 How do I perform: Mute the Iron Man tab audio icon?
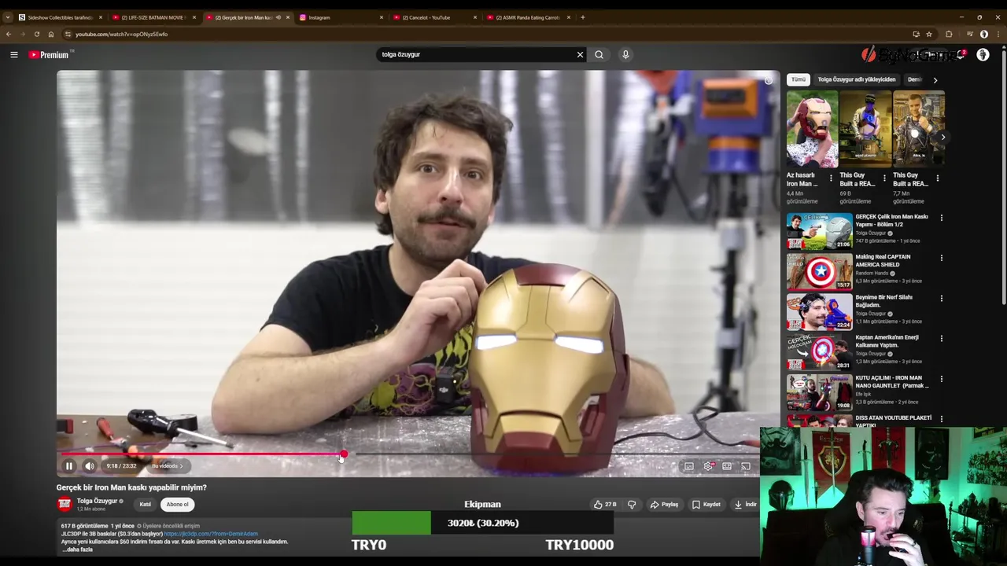pos(278,17)
